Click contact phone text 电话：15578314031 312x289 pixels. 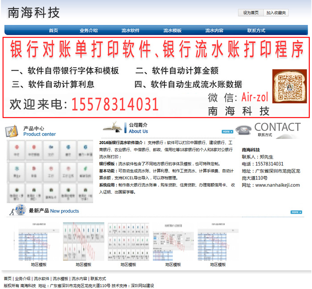pos(263,164)
